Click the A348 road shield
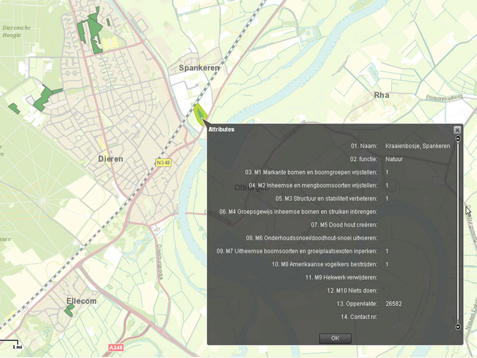477x358 pixels. click(x=115, y=347)
